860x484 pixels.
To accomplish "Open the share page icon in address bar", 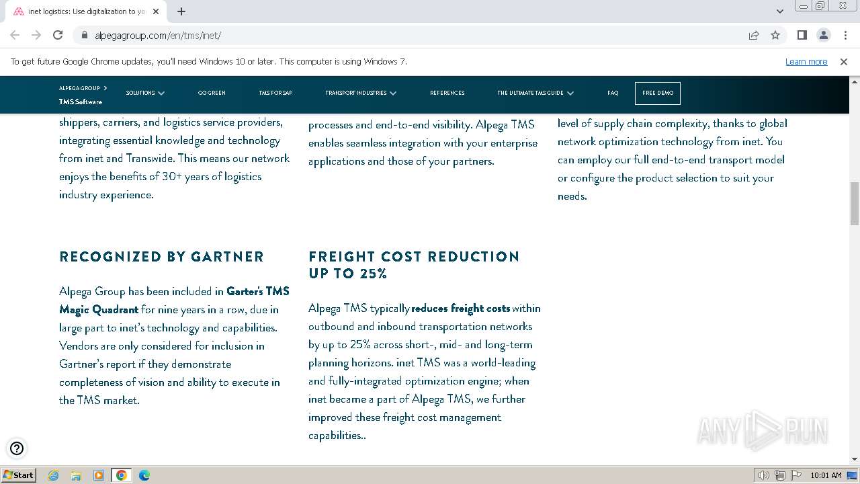I will pyautogui.click(x=754, y=35).
